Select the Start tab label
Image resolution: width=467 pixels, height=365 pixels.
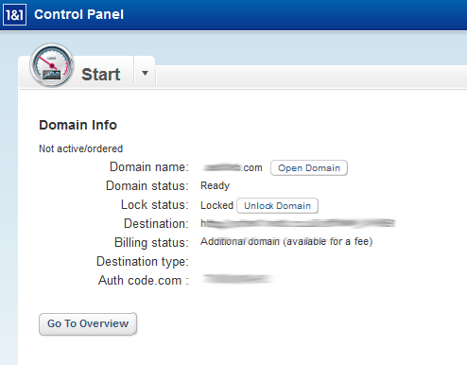click(101, 75)
